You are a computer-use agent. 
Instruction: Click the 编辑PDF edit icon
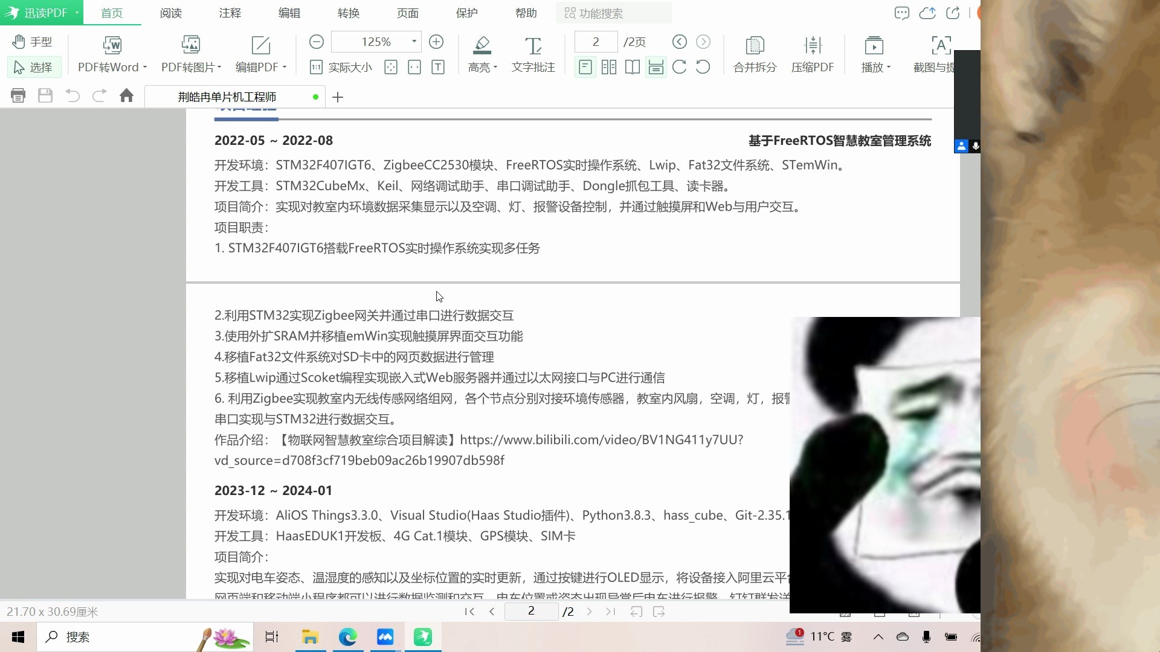pyautogui.click(x=260, y=45)
